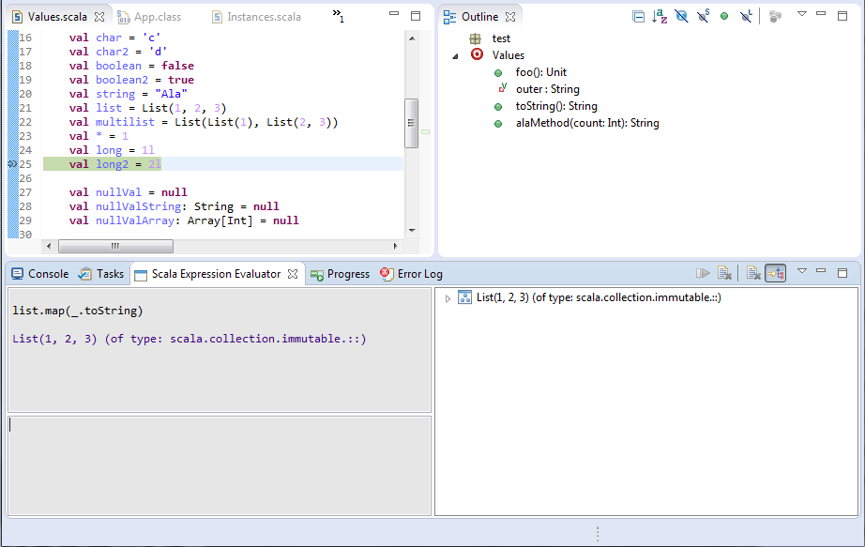Open the Outline view menu dropdown
The height and width of the screenshot is (547, 865).
pos(801,15)
